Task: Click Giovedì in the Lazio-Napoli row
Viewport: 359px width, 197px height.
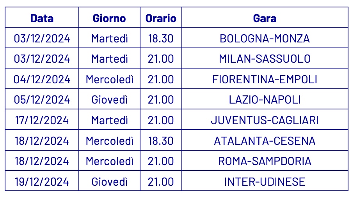Action: [109, 100]
